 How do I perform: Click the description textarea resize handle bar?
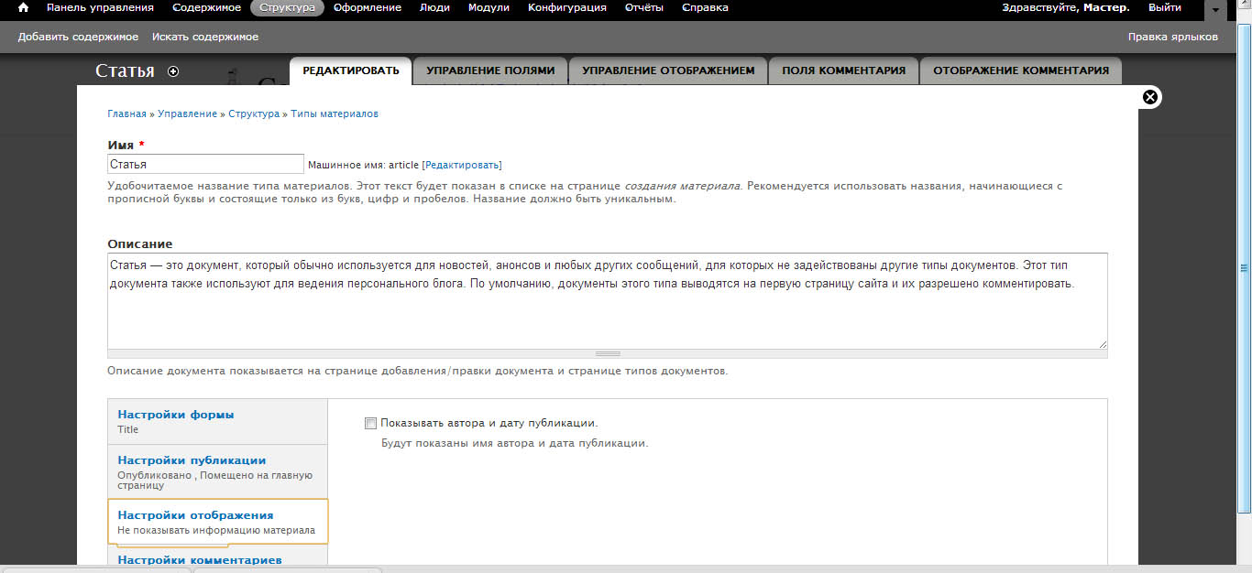(x=607, y=353)
